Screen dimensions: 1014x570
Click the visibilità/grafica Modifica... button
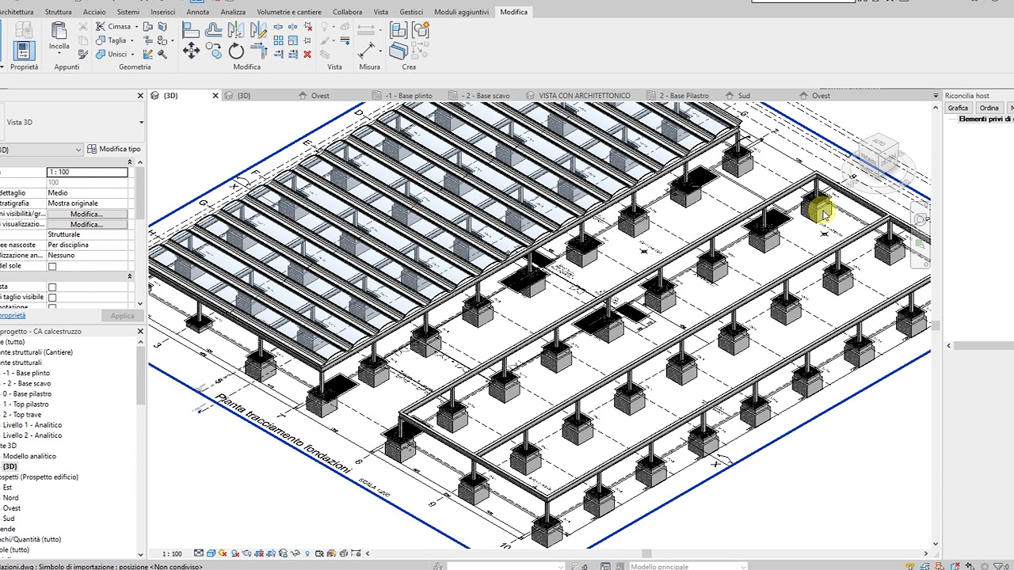pyautogui.click(x=86, y=214)
